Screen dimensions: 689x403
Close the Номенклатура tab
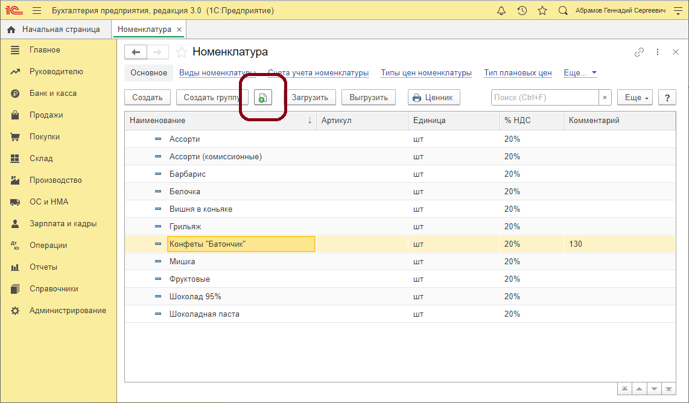coord(179,30)
